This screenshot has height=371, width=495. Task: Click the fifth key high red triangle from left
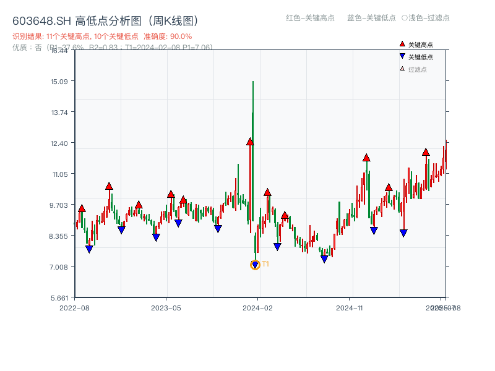coord(183,200)
